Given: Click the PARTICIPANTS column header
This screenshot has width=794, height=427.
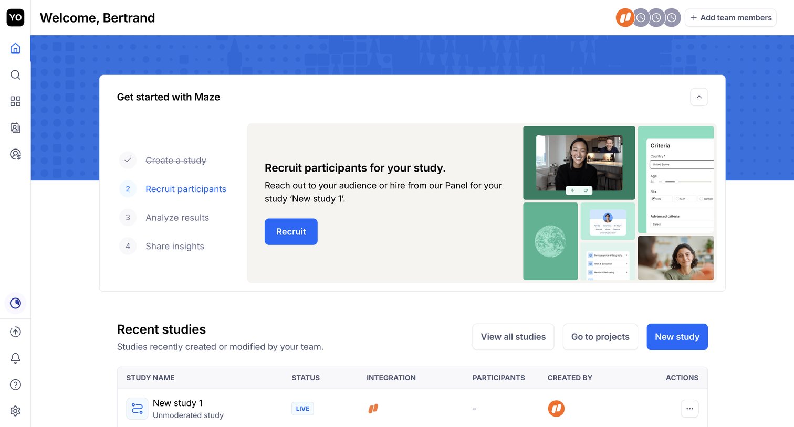Looking at the screenshot, I should pyautogui.click(x=499, y=378).
